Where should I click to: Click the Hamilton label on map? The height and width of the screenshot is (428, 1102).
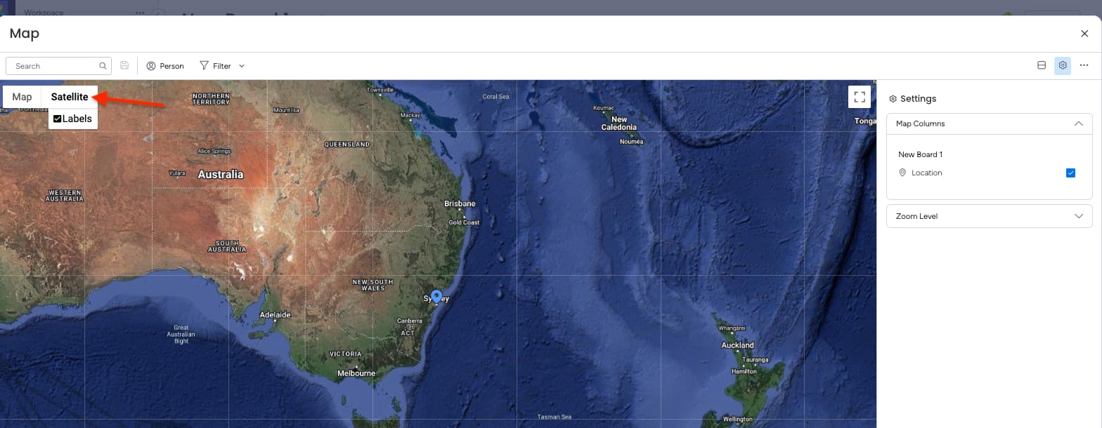(744, 370)
